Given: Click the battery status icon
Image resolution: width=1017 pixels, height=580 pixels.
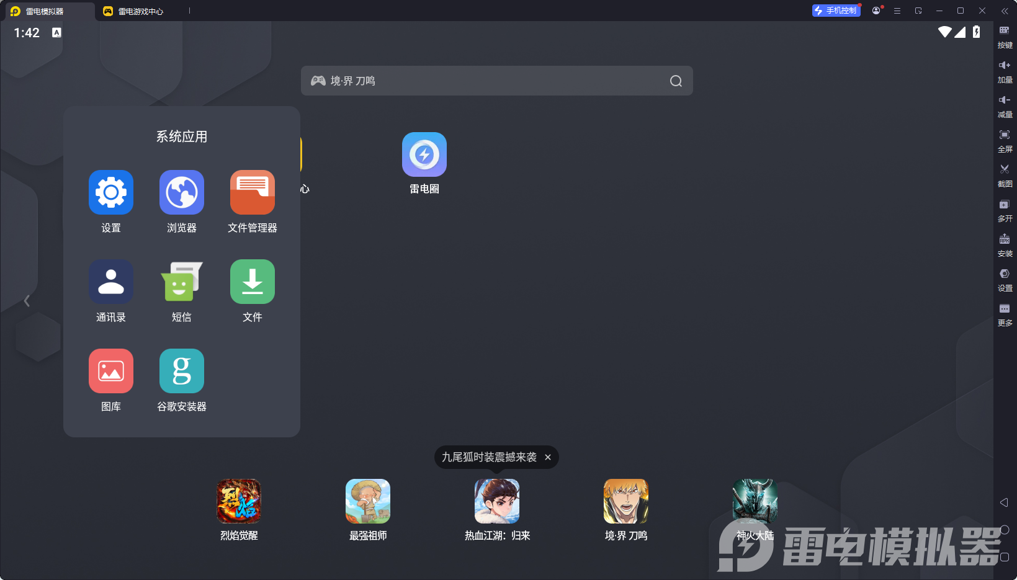Looking at the screenshot, I should pos(977,32).
